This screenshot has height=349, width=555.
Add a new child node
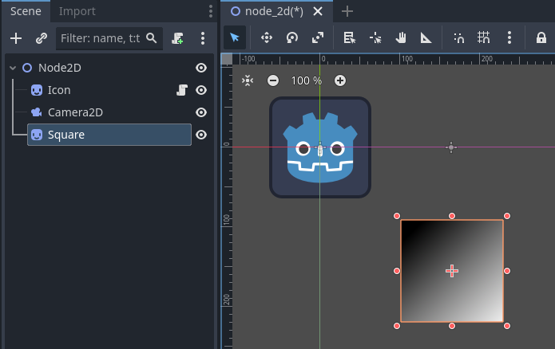tap(16, 38)
